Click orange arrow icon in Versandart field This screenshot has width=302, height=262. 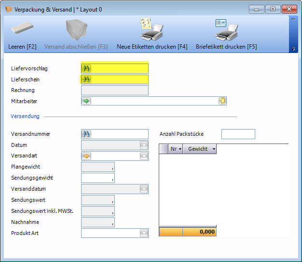tap(86, 156)
